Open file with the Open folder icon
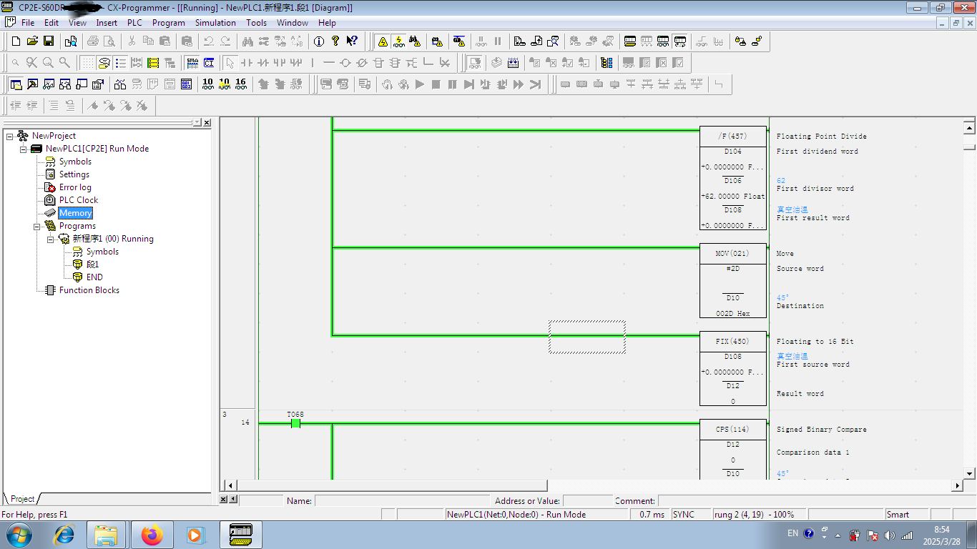The width and height of the screenshot is (977, 549). pos(32,41)
